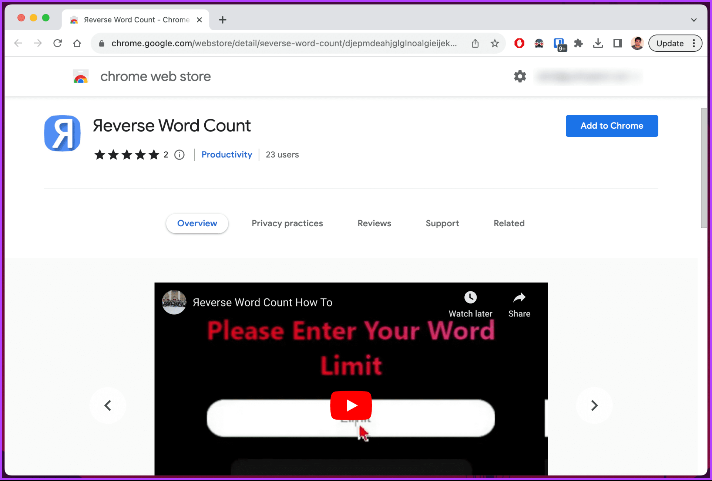Play the Reverse Word Count YouTube video
This screenshot has width=712, height=481.
pyautogui.click(x=351, y=405)
